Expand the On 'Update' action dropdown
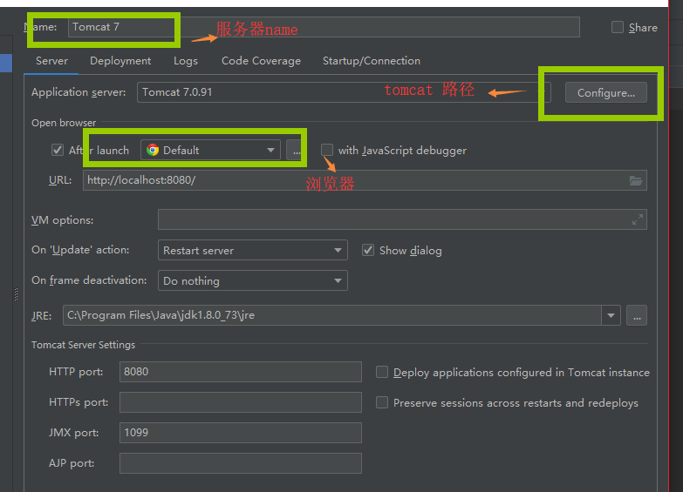 click(x=253, y=250)
